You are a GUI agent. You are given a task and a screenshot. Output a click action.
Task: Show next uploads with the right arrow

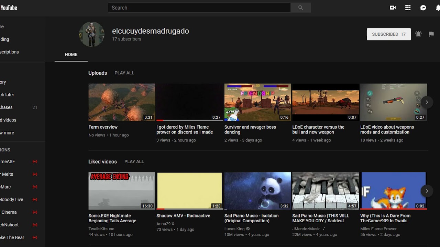tap(427, 102)
